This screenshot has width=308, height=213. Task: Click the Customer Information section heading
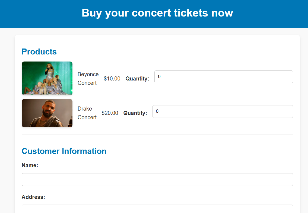64,151
